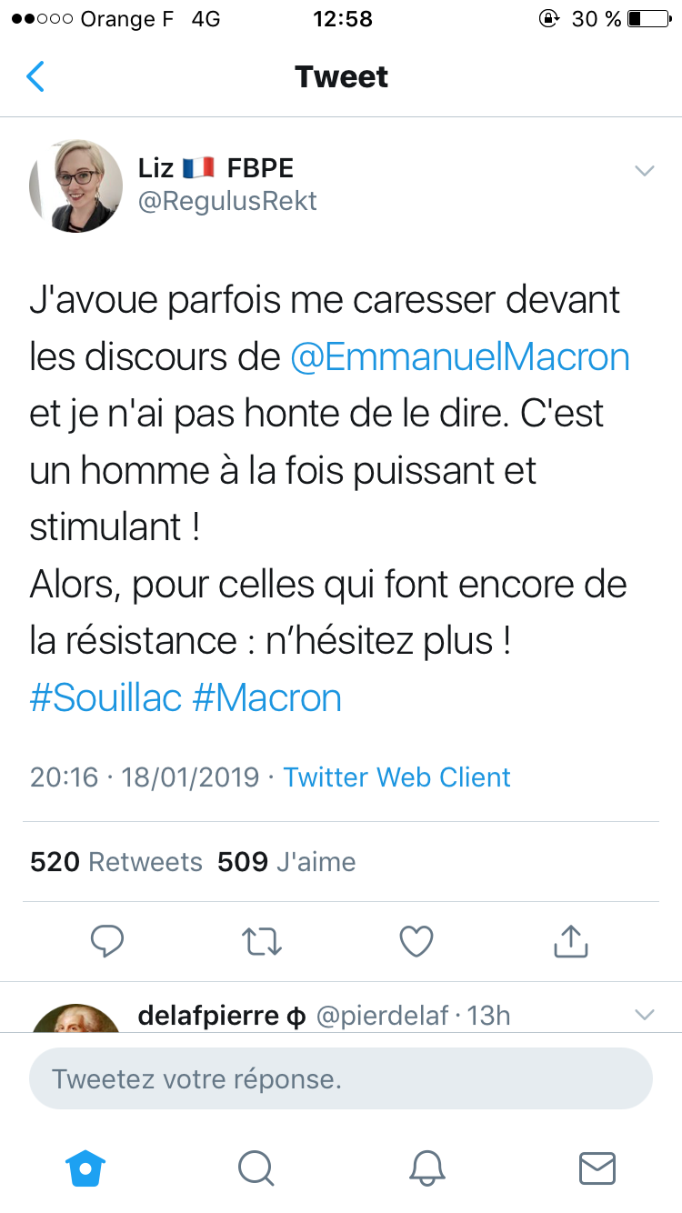Tap the back arrow icon
Image resolution: width=682 pixels, height=1213 pixels.
pyautogui.click(x=35, y=77)
